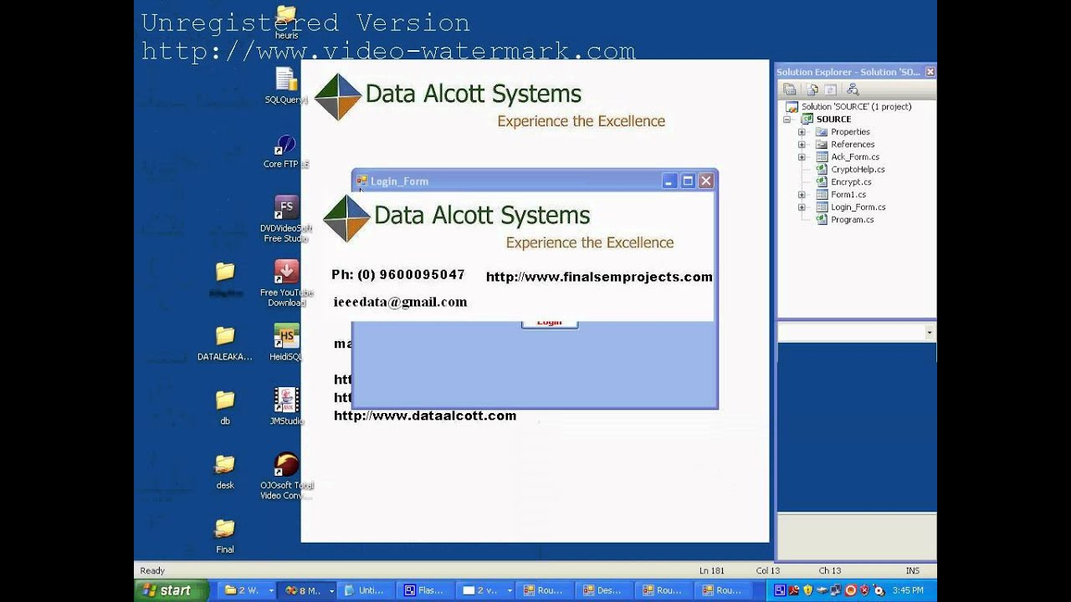Maximize the Login_Form window
The width and height of the screenshot is (1071, 602).
(688, 181)
